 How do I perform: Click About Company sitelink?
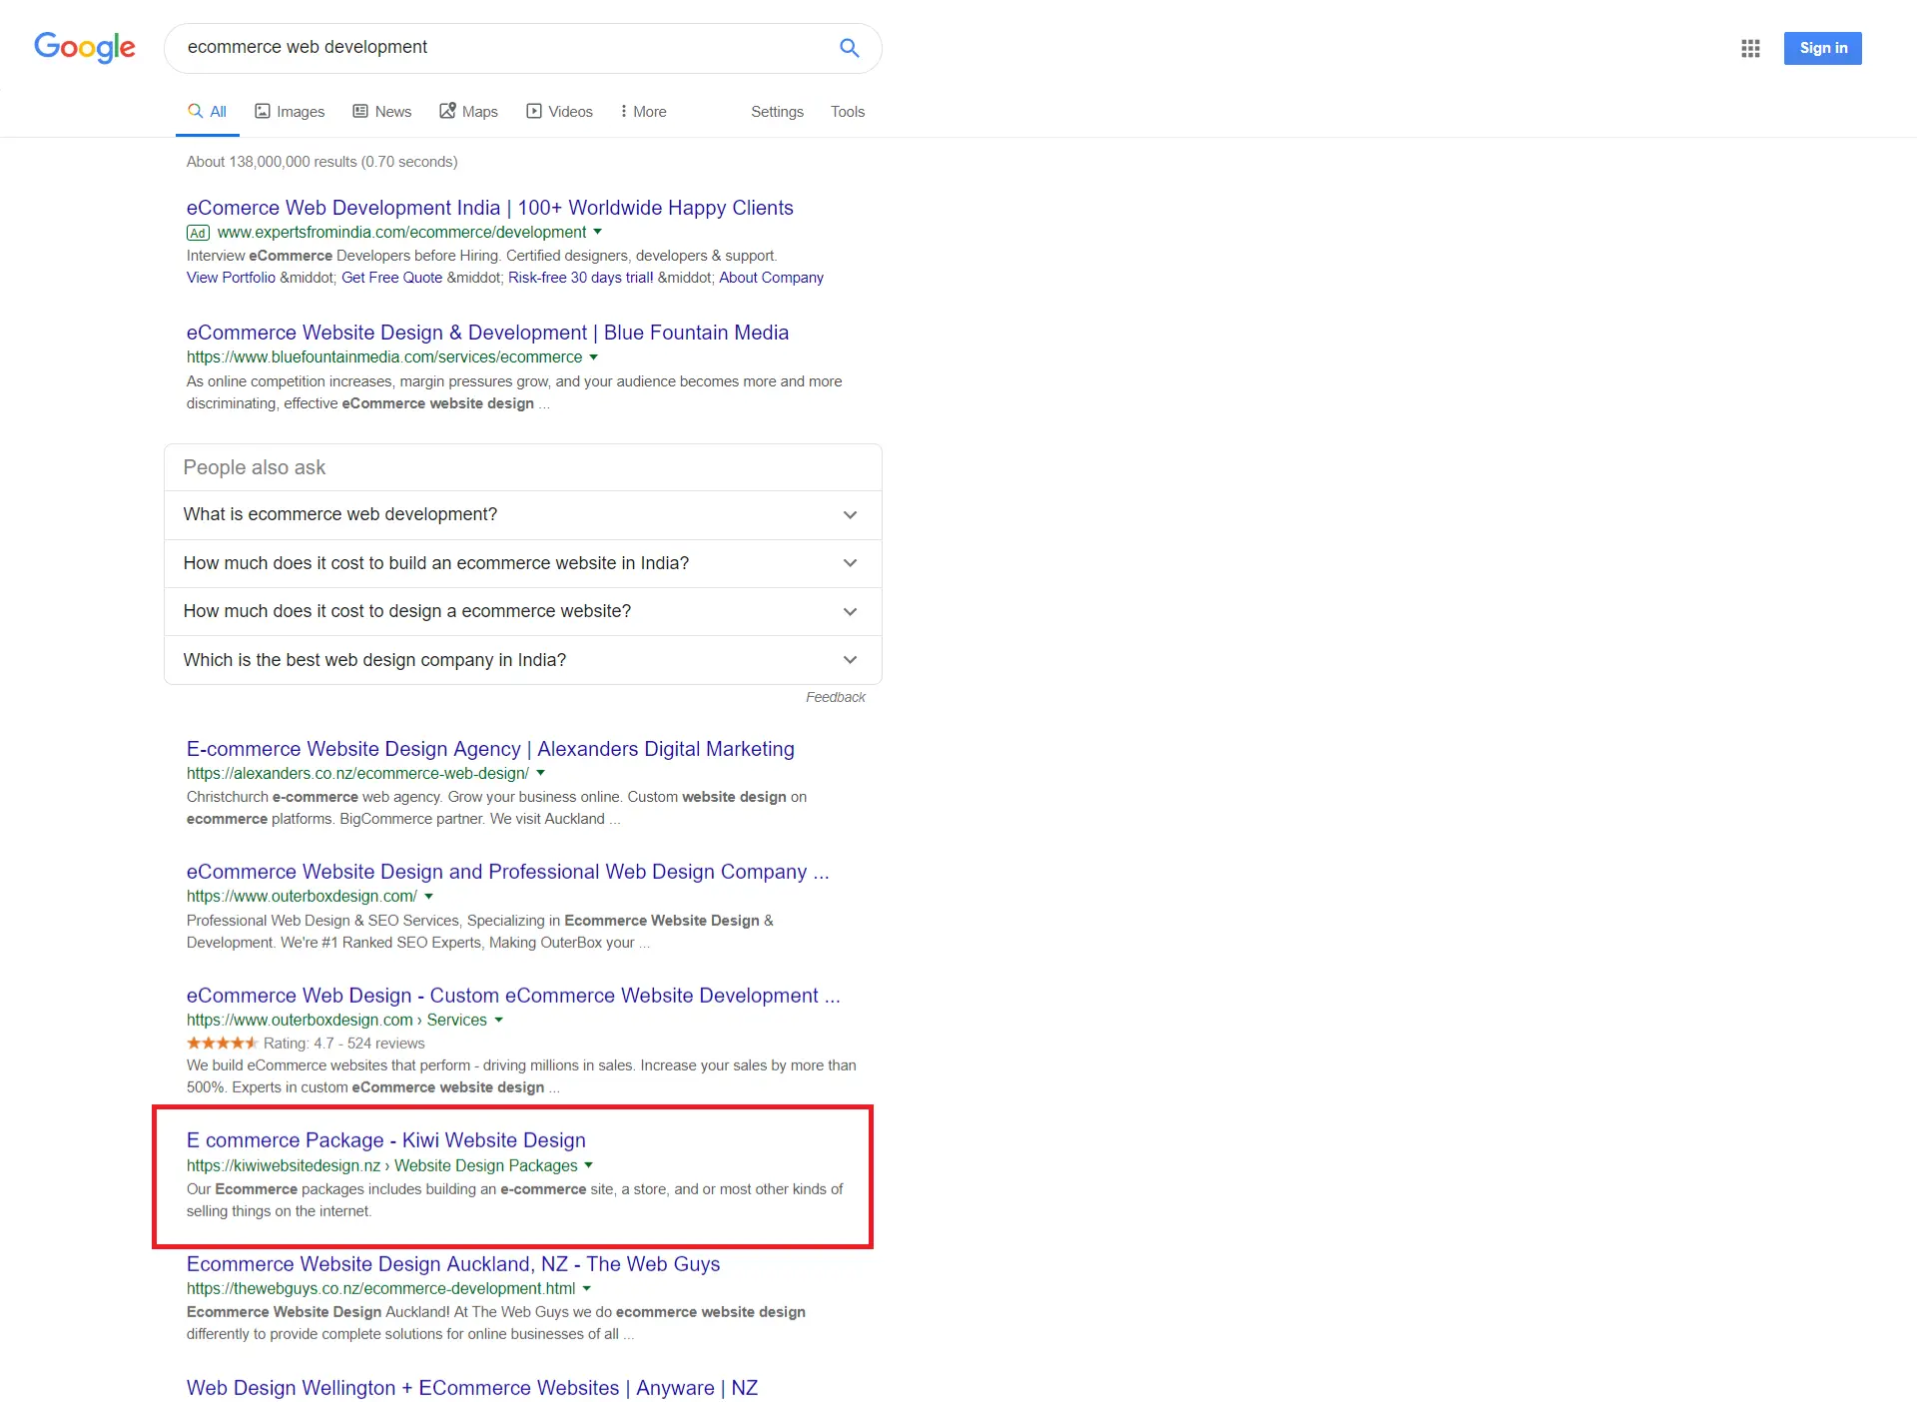pos(771,278)
